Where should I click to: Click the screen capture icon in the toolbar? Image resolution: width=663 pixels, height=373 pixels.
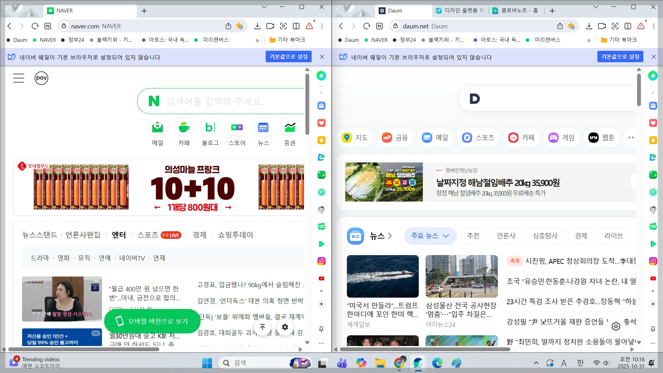point(283,26)
